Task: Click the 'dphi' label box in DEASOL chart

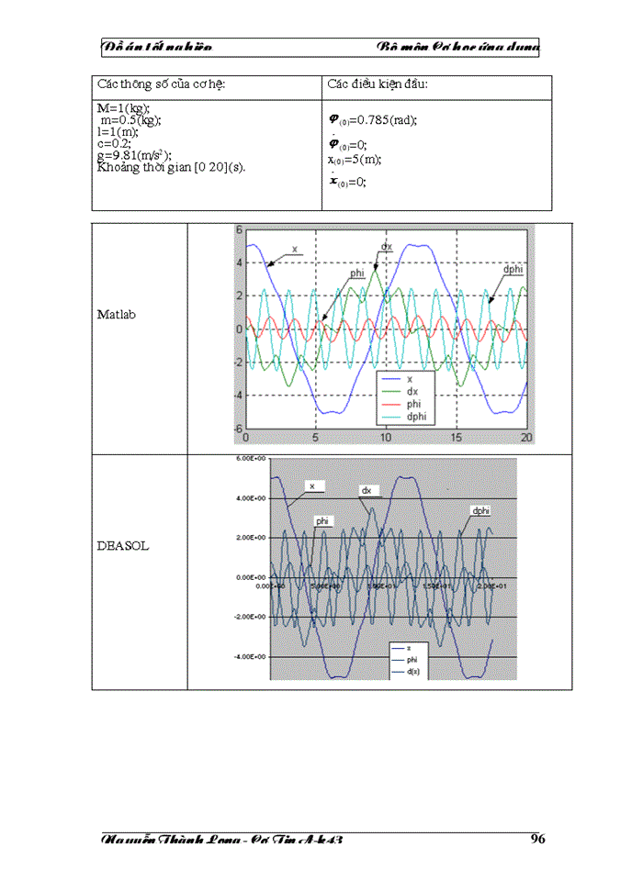Action: 480,509
